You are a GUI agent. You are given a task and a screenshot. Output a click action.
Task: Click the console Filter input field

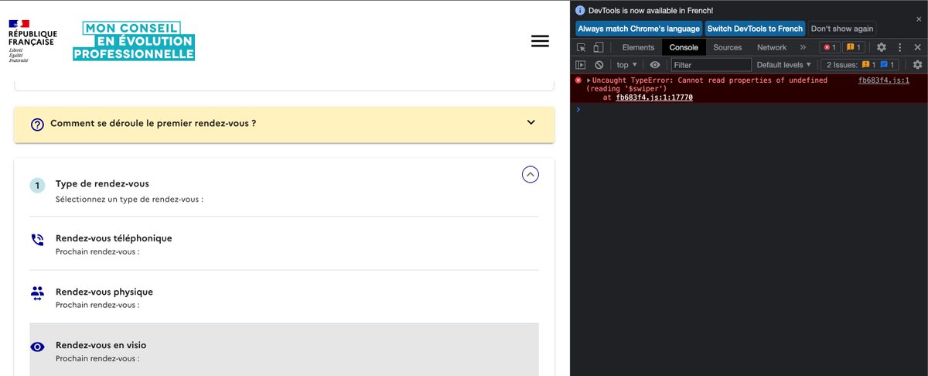pyautogui.click(x=711, y=65)
